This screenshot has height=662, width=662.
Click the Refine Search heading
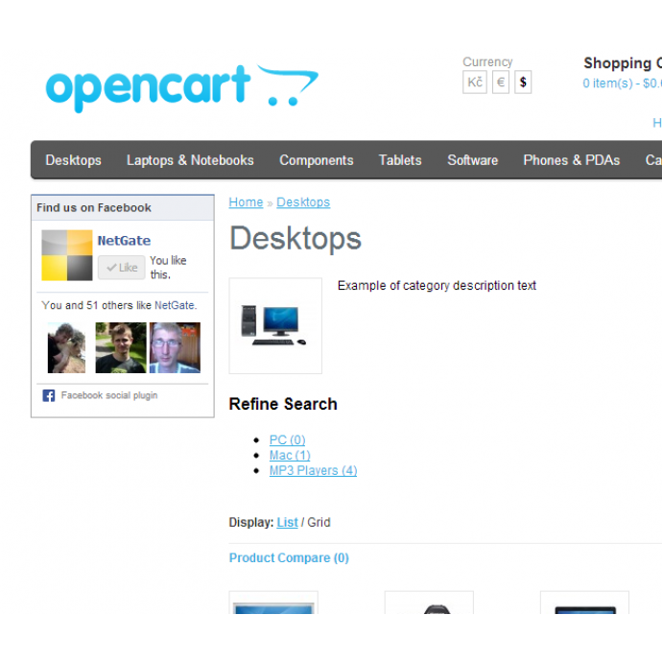coord(283,404)
